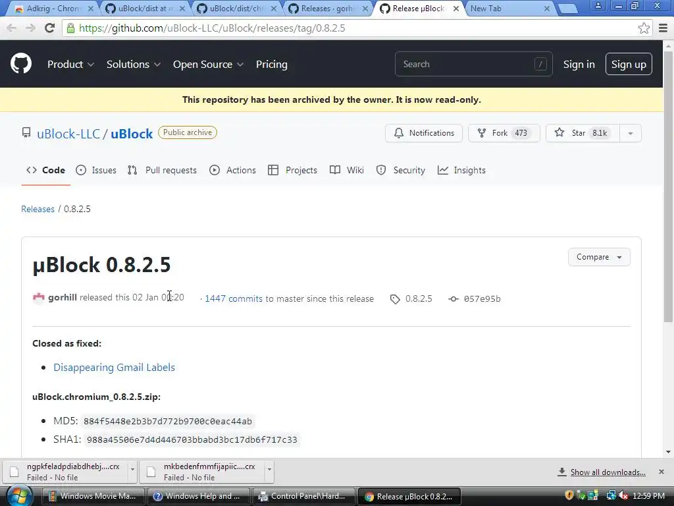Select the Security tab
The image size is (674, 506).
click(x=401, y=170)
